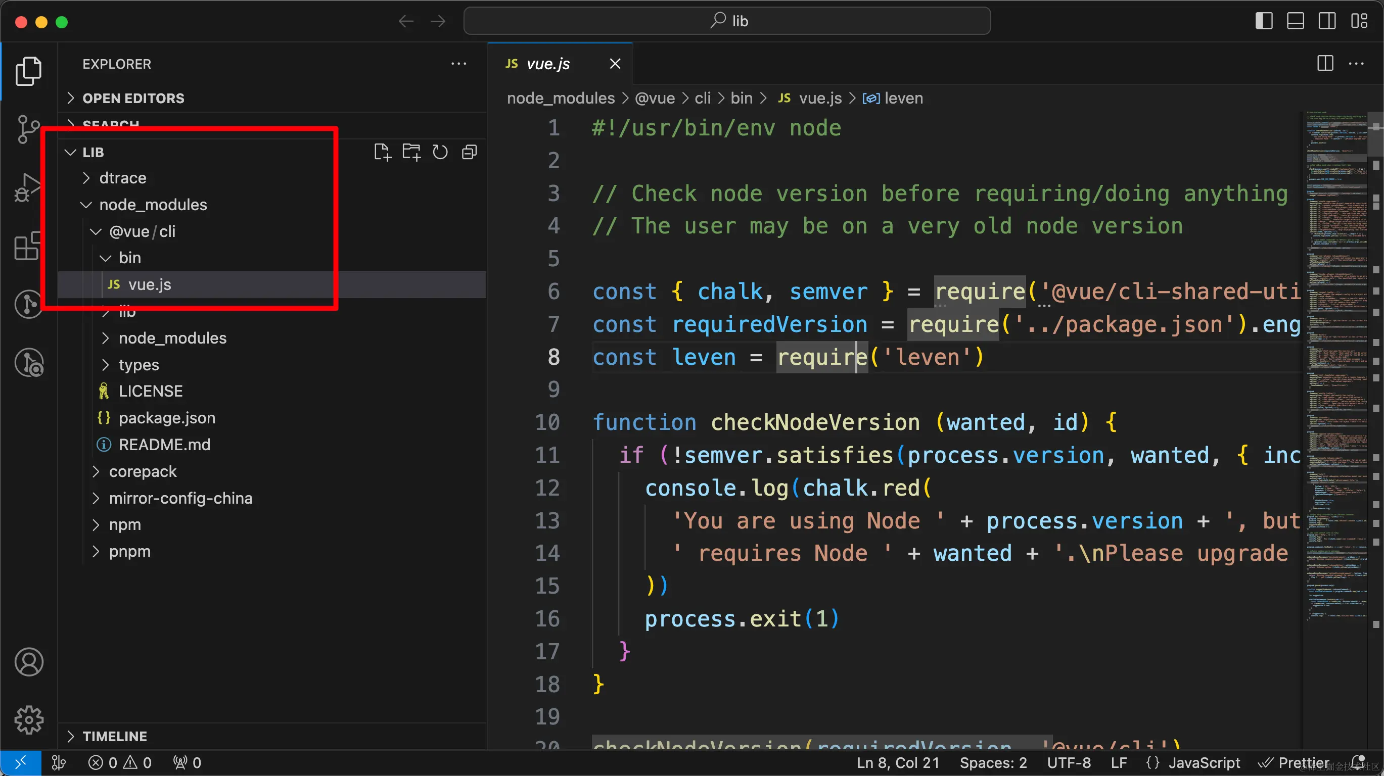Open the remote window indicator
The image size is (1384, 776).
(x=20, y=762)
